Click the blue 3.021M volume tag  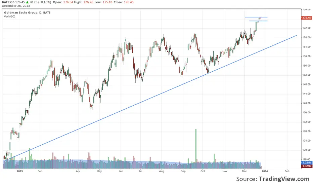[307, 162]
